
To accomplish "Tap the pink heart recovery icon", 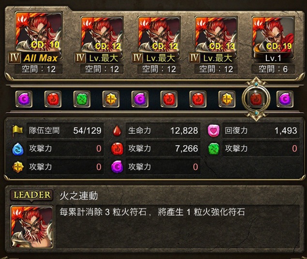I will coord(214,131).
